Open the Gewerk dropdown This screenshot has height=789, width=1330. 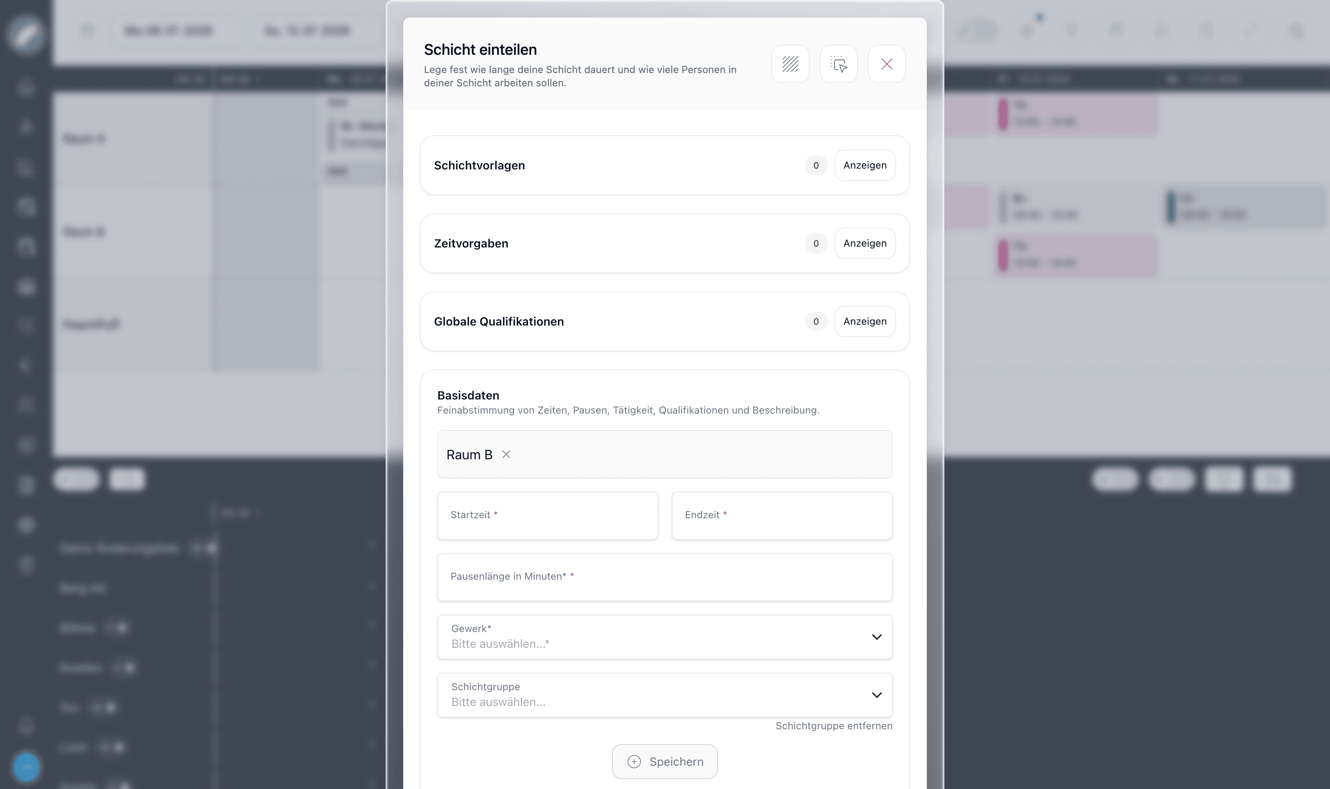click(x=665, y=637)
